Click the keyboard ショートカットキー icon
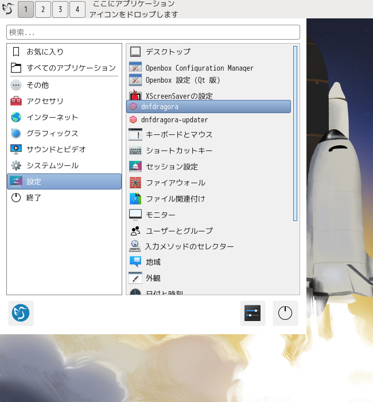The width and height of the screenshot is (373, 402). [x=135, y=150]
